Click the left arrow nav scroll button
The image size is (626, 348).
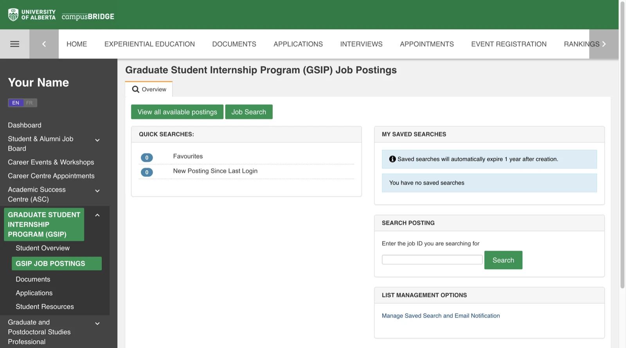(x=44, y=44)
